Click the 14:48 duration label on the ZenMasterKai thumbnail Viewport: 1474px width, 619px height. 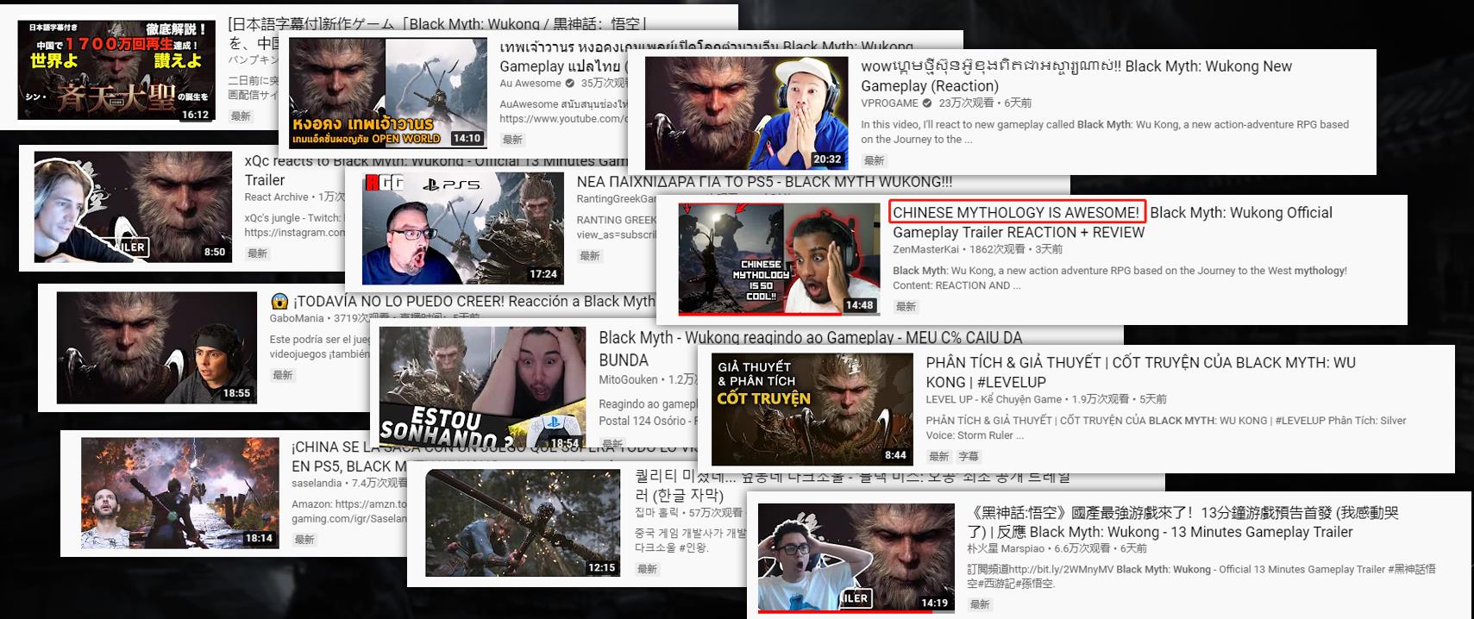click(859, 305)
